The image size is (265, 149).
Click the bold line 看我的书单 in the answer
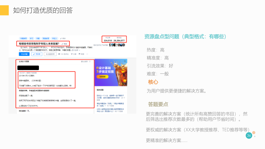(x=34, y=91)
